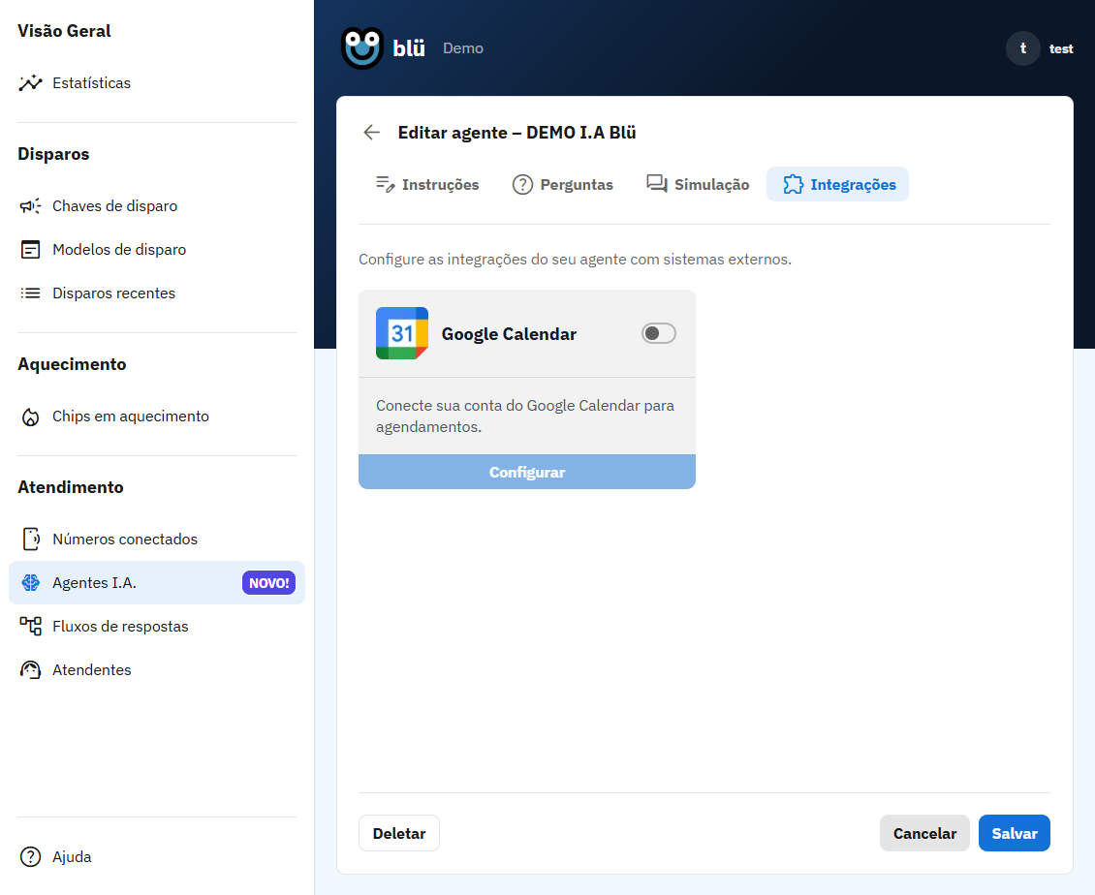This screenshot has height=895, width=1095.
Task: View Disparos recentes list
Action: coord(157,293)
